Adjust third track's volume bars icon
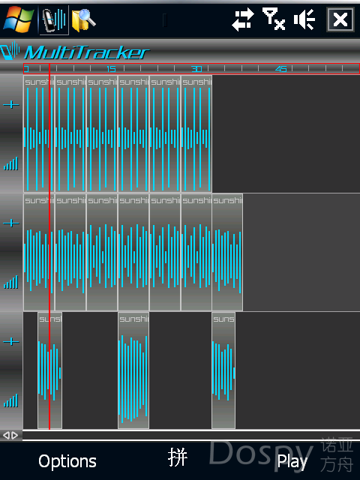This screenshot has height=480, width=360. point(10,400)
